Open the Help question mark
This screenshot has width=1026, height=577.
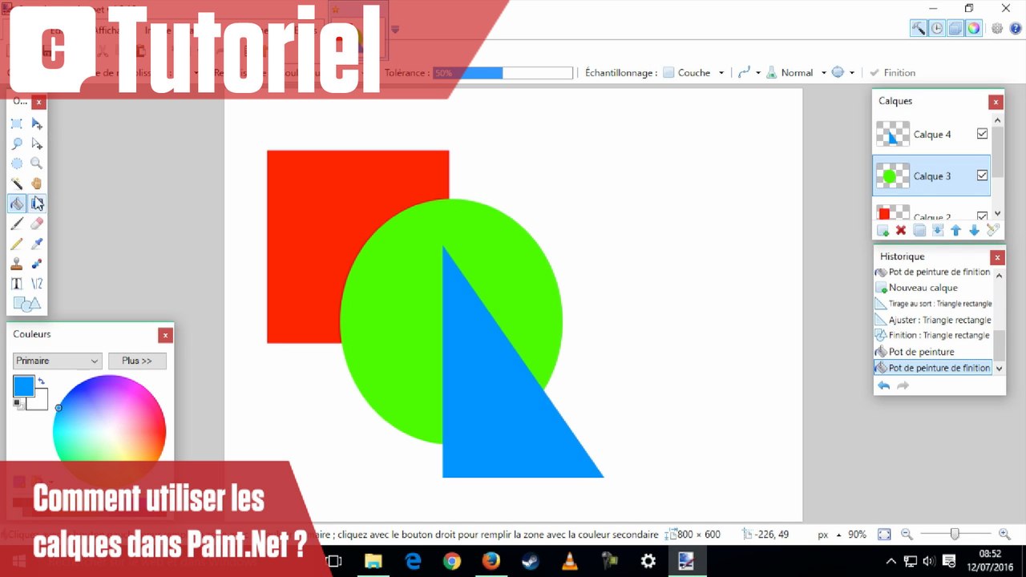click(1015, 28)
